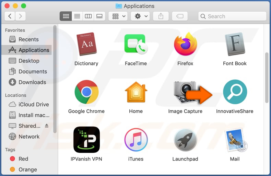
Task: Eject the Shared... volume
Action: coord(47,126)
